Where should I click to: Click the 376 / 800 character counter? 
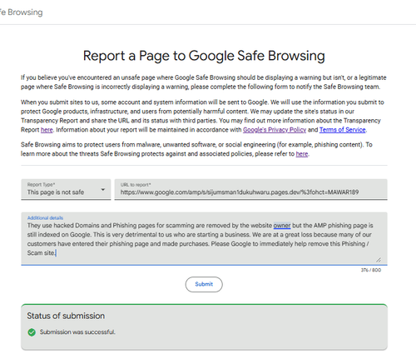click(371, 270)
